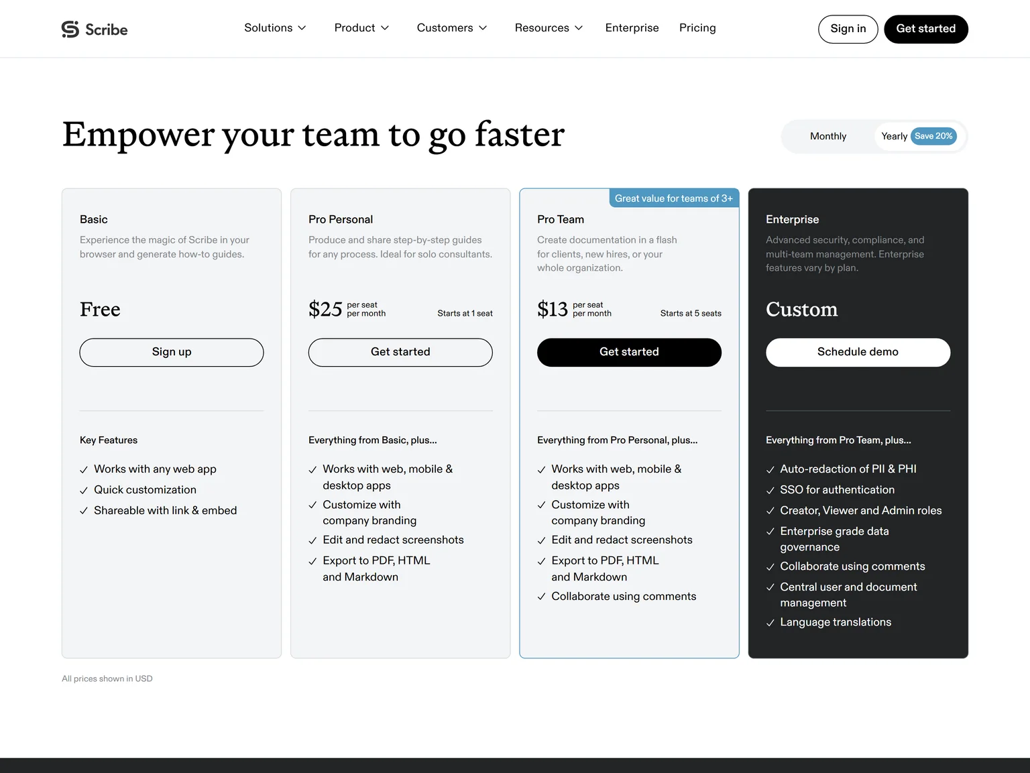Click checkmark beside Pro Team 'Customize with company branding'
The image size is (1030, 773).
pyautogui.click(x=541, y=506)
